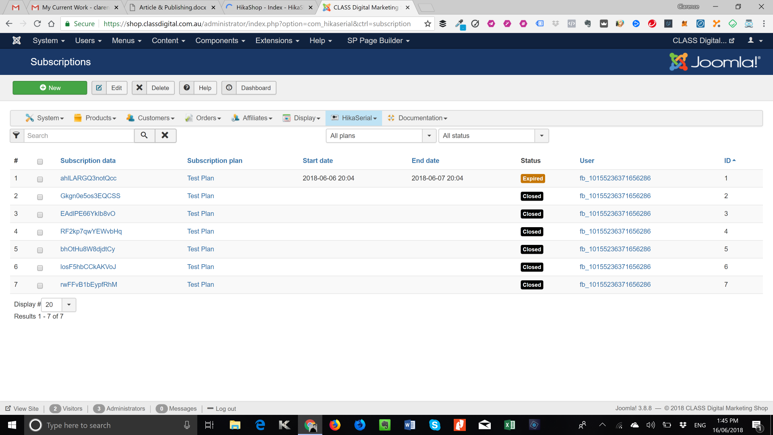Expand the All plans dropdown
The width and height of the screenshot is (773, 435).
(381, 136)
